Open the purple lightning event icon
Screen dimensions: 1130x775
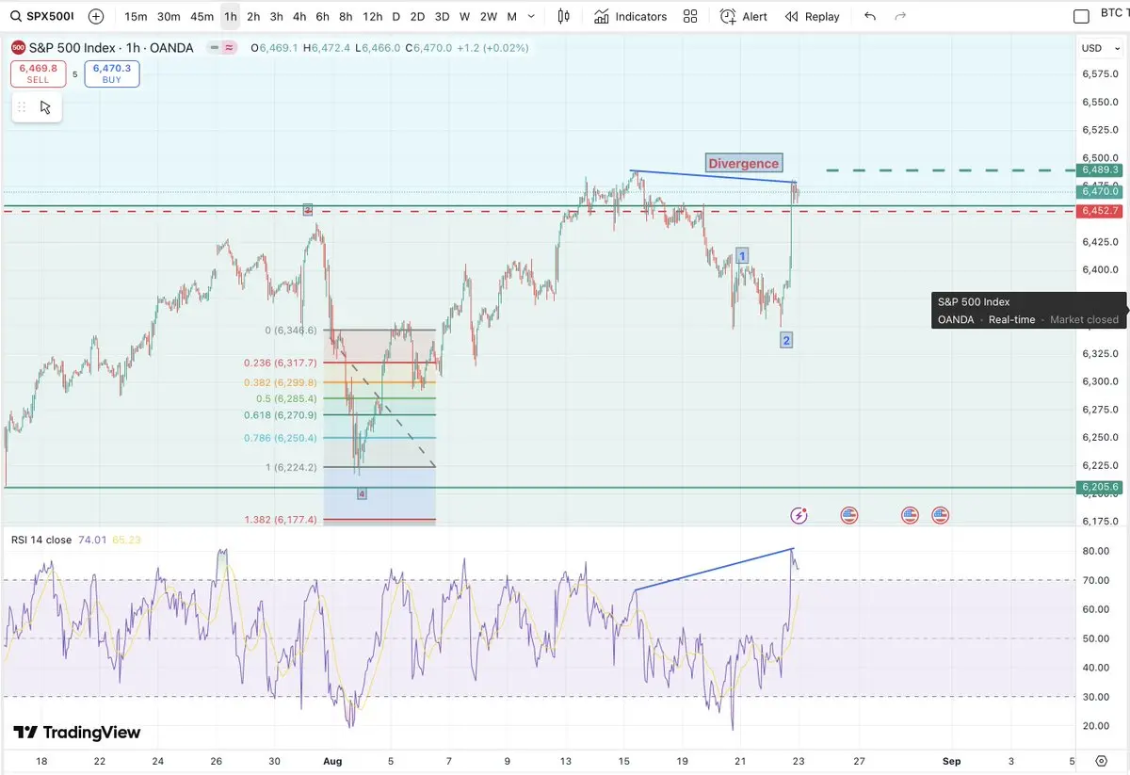click(799, 515)
